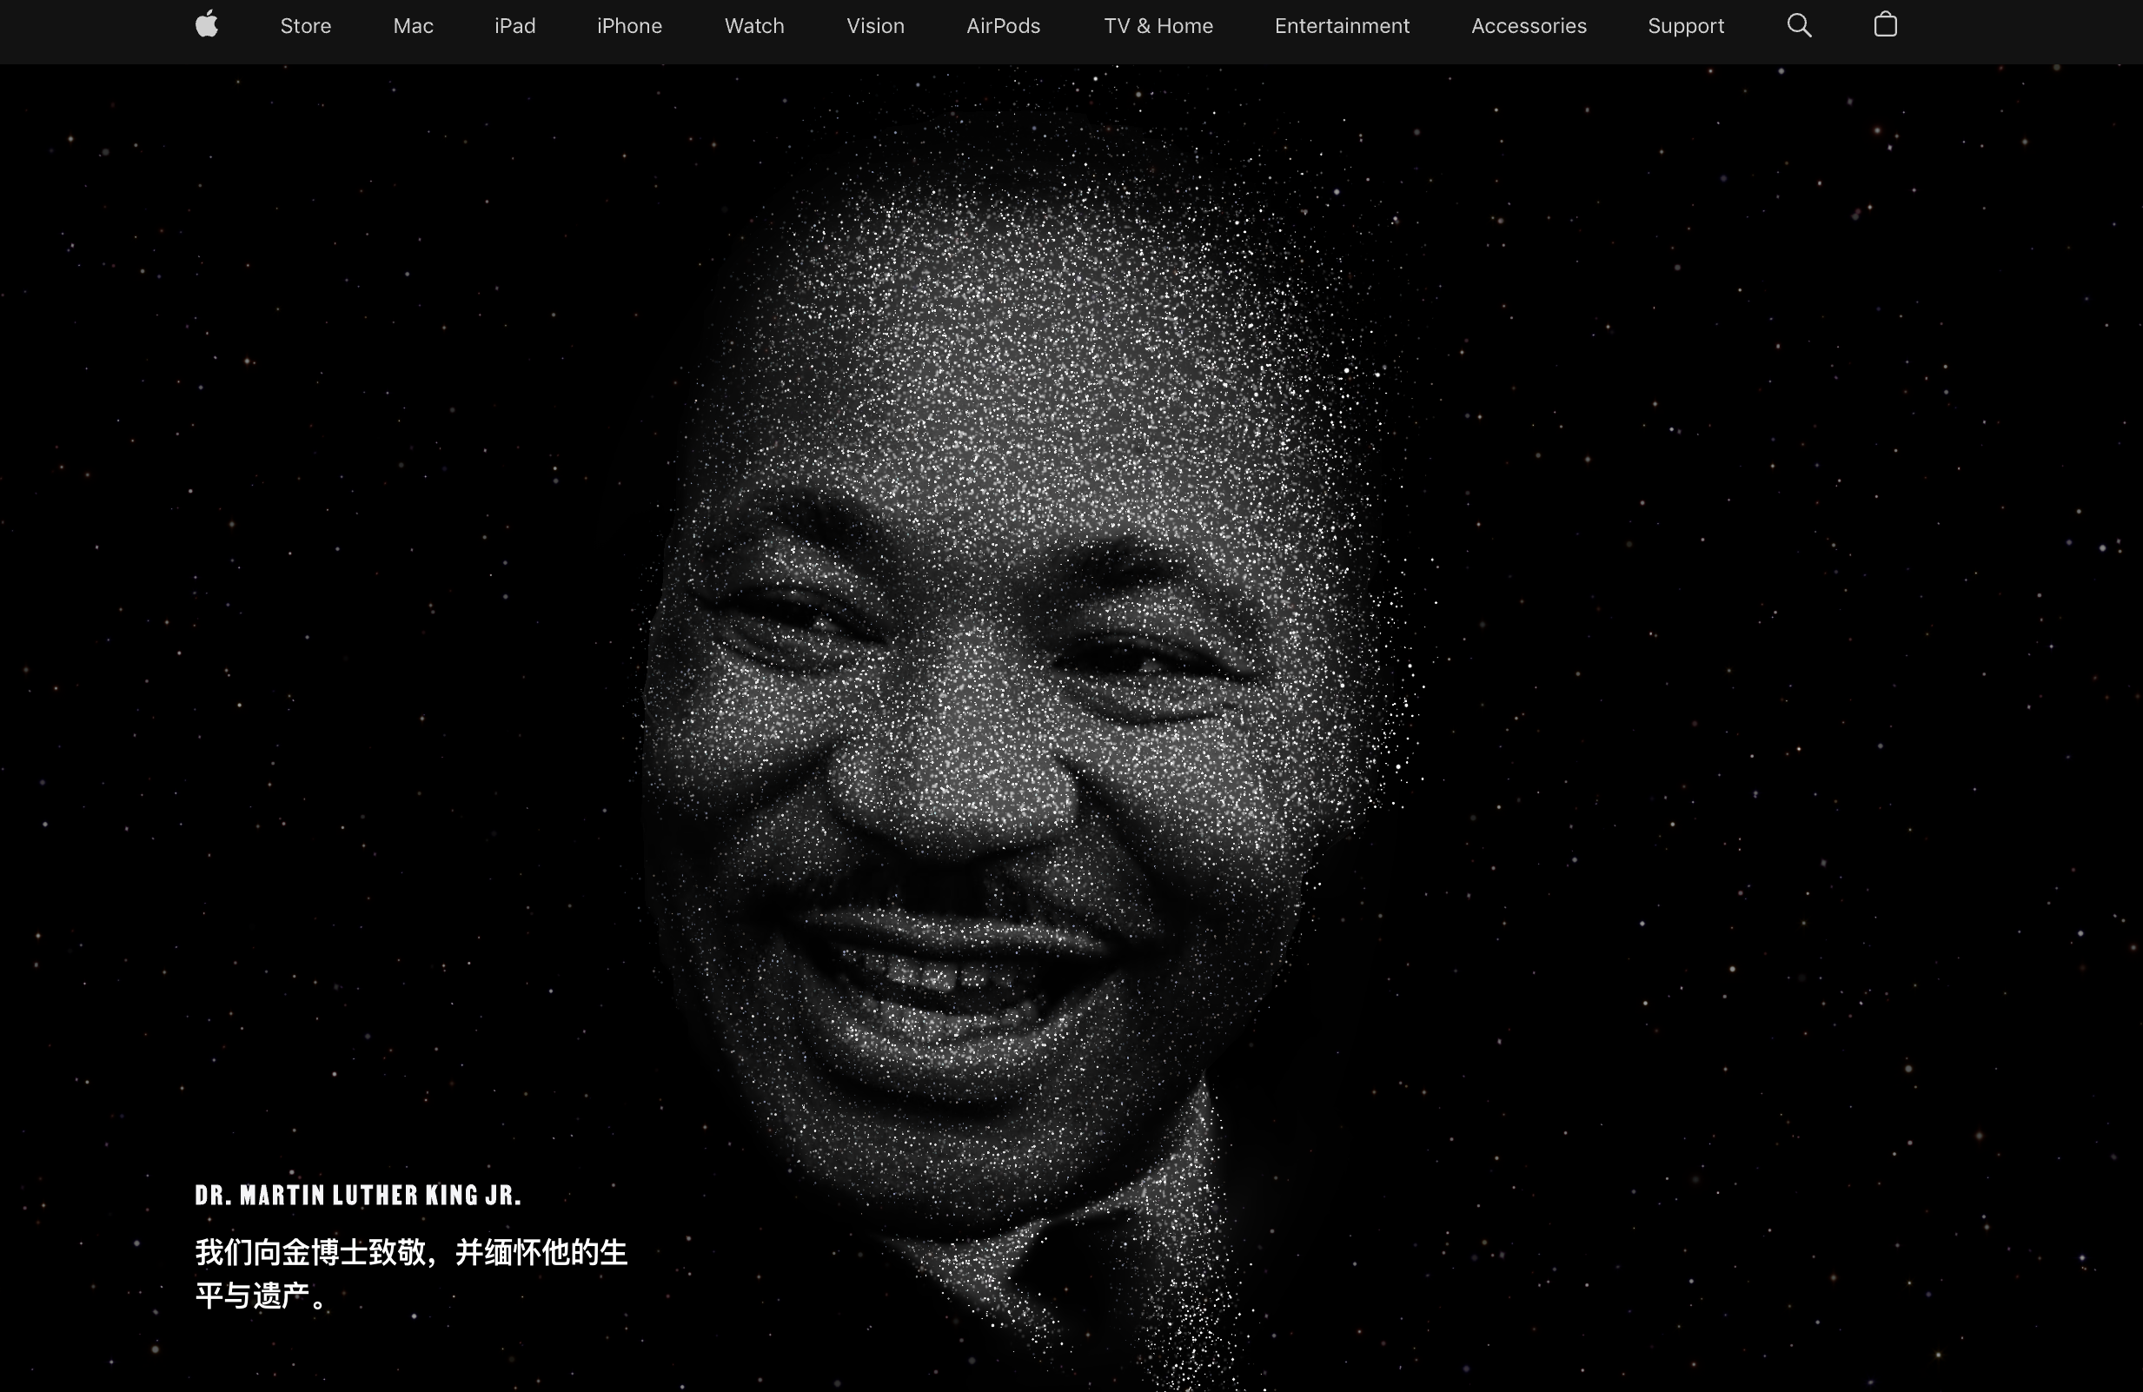This screenshot has height=1392, width=2143.
Task: Open the Entertainment navigation item
Action: click(x=1342, y=26)
